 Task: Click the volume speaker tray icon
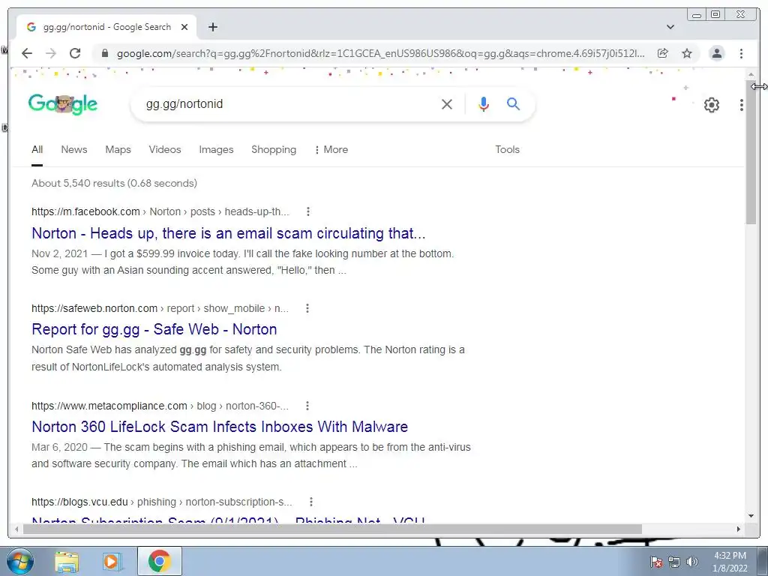pyautogui.click(x=691, y=562)
